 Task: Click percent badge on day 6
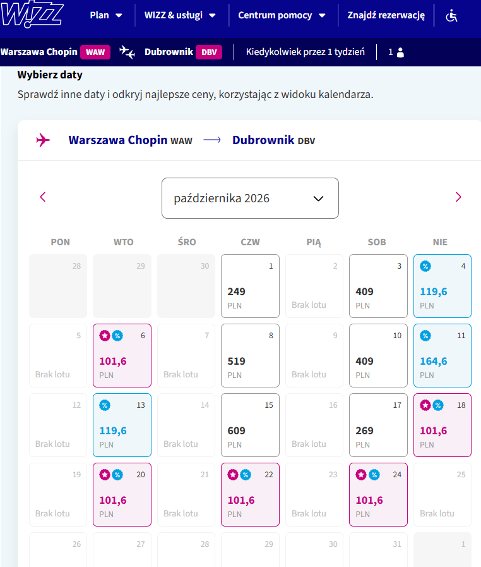tap(117, 336)
